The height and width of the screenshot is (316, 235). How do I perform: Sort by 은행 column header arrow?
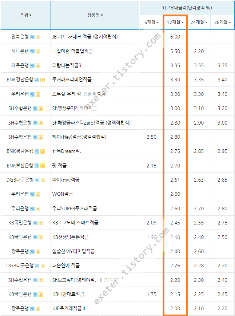pyautogui.click(x=31, y=15)
